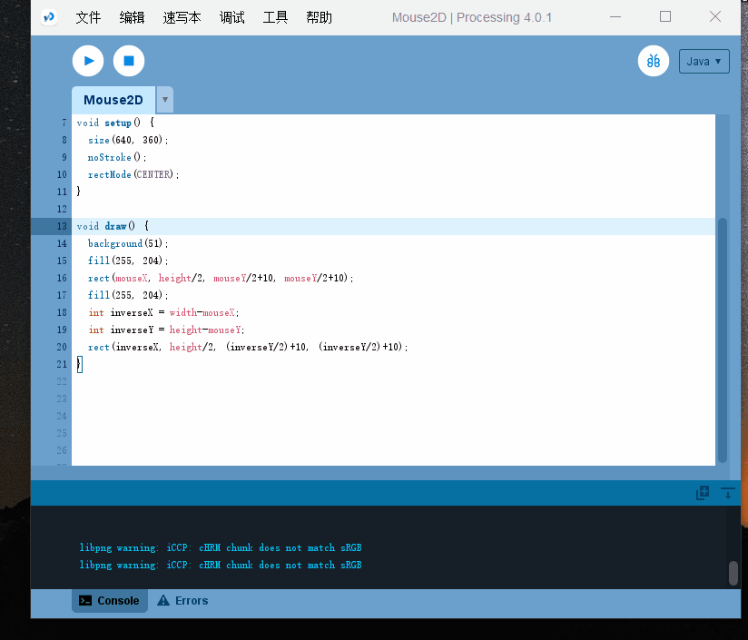Open the Java mode selector
Screen dimensions: 748x640
click(704, 61)
